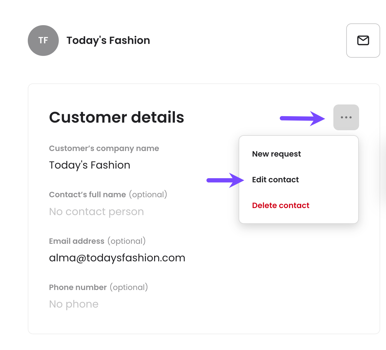Select the Today's Fashion company name value
Screen dimensions: 386x350
[x=89, y=165]
